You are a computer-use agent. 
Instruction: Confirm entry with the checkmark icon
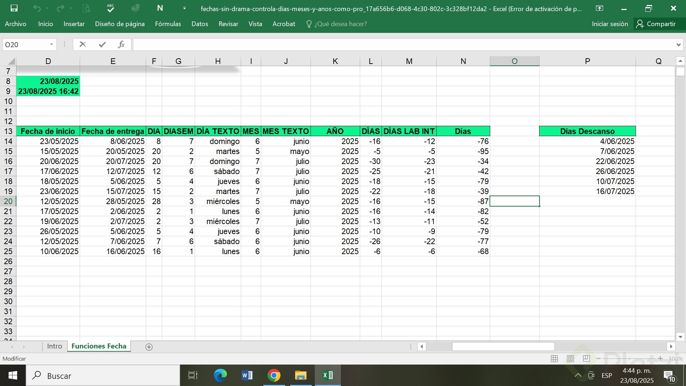pyautogui.click(x=102, y=45)
